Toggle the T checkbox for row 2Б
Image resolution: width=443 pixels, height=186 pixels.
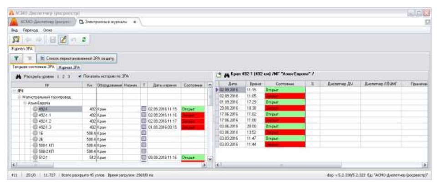(144, 139)
